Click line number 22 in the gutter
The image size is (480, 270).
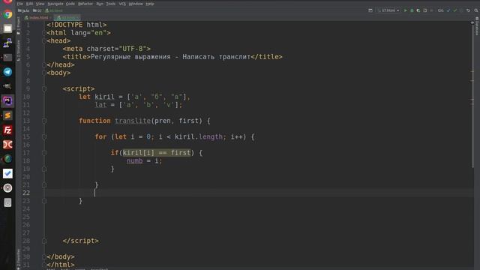point(26,193)
